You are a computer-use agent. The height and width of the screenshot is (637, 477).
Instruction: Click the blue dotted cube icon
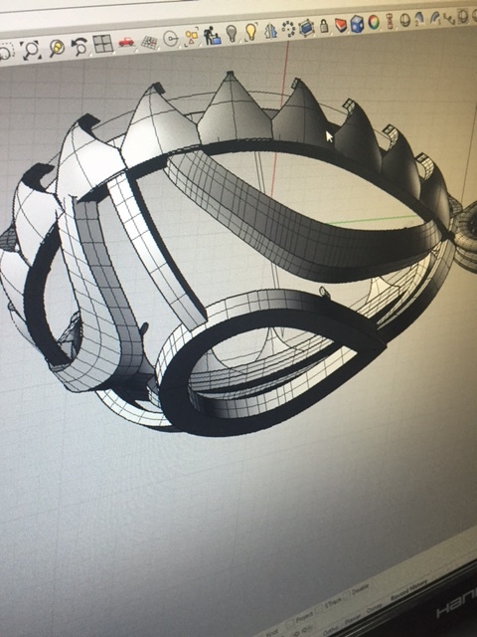pyautogui.click(x=357, y=24)
